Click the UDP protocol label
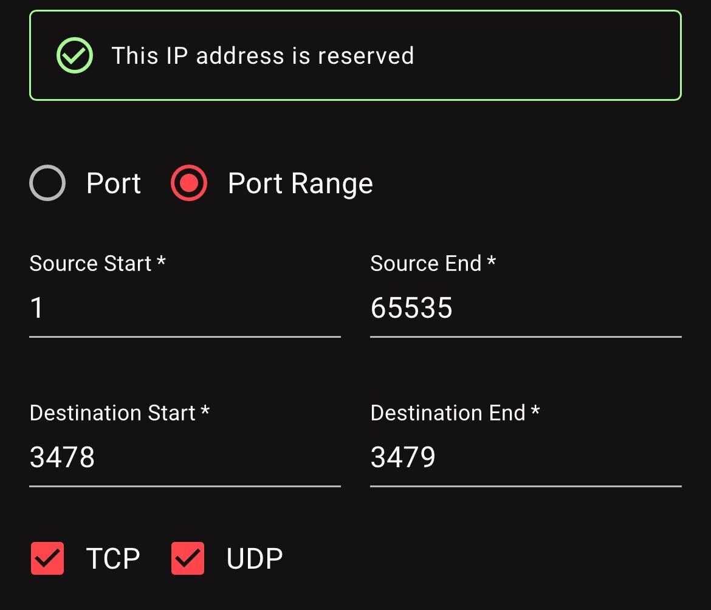This screenshot has width=711, height=610. 255,558
